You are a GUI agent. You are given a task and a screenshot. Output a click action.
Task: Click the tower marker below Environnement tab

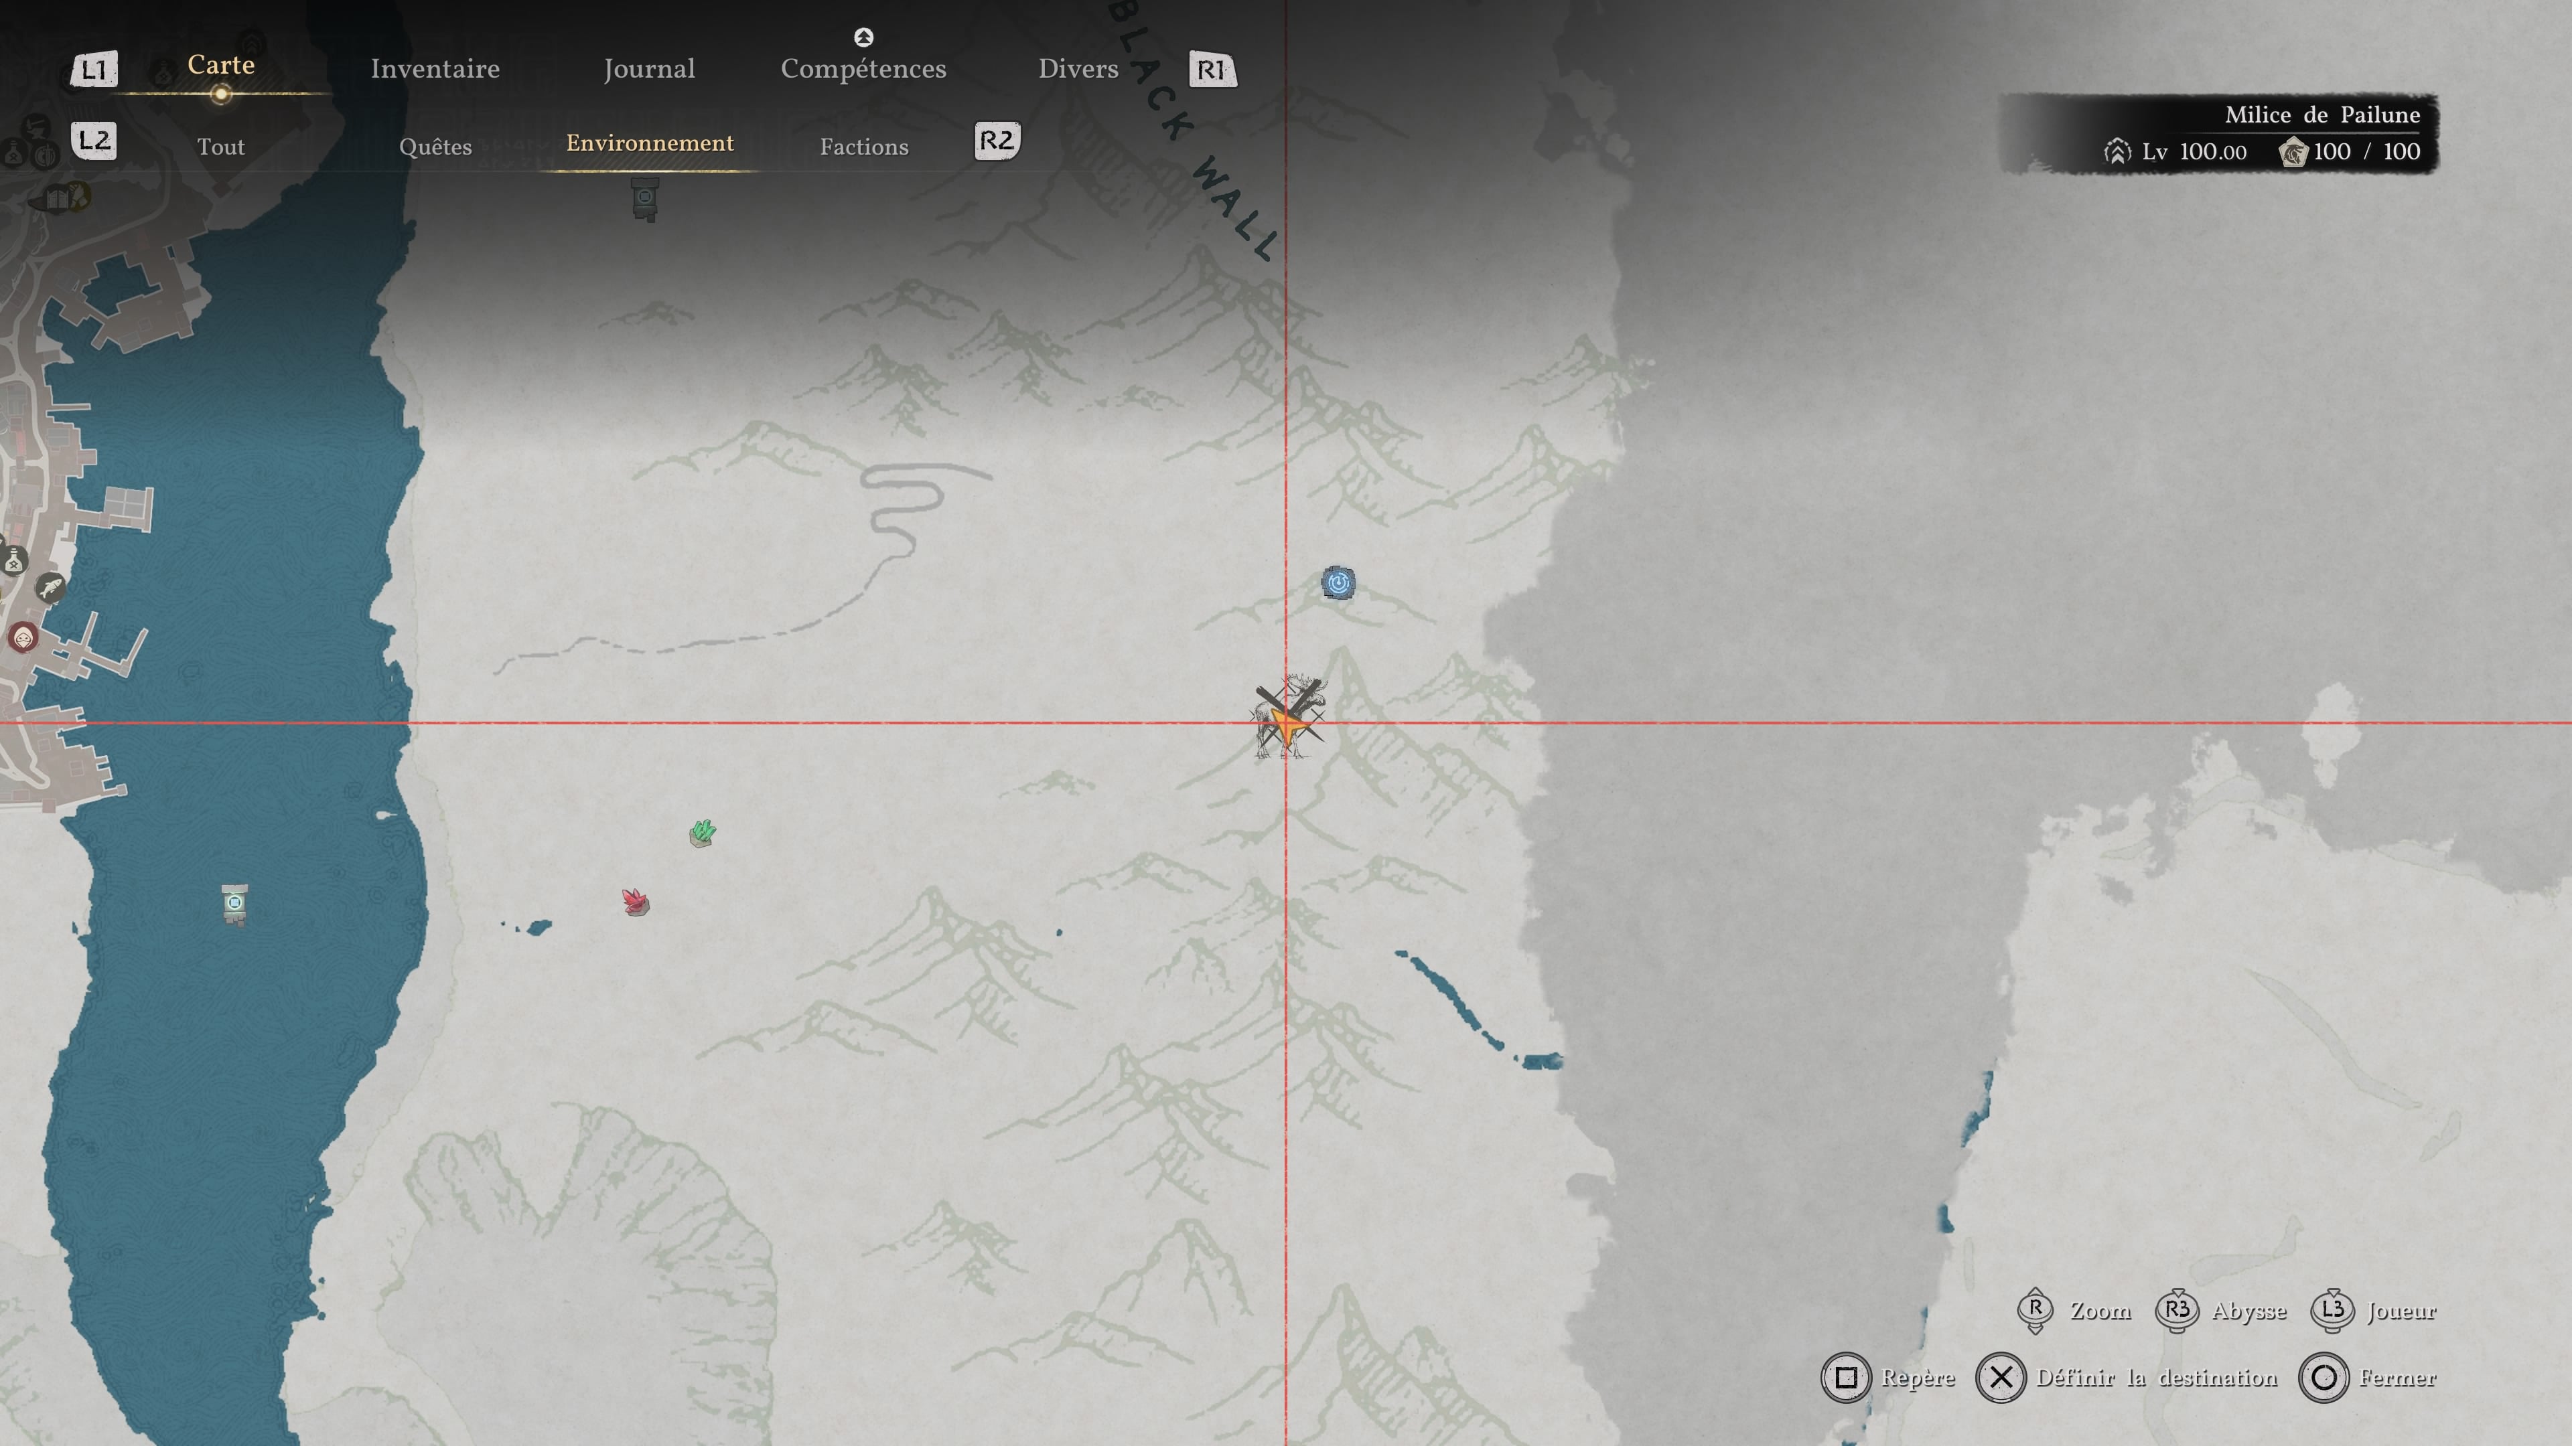point(645,199)
